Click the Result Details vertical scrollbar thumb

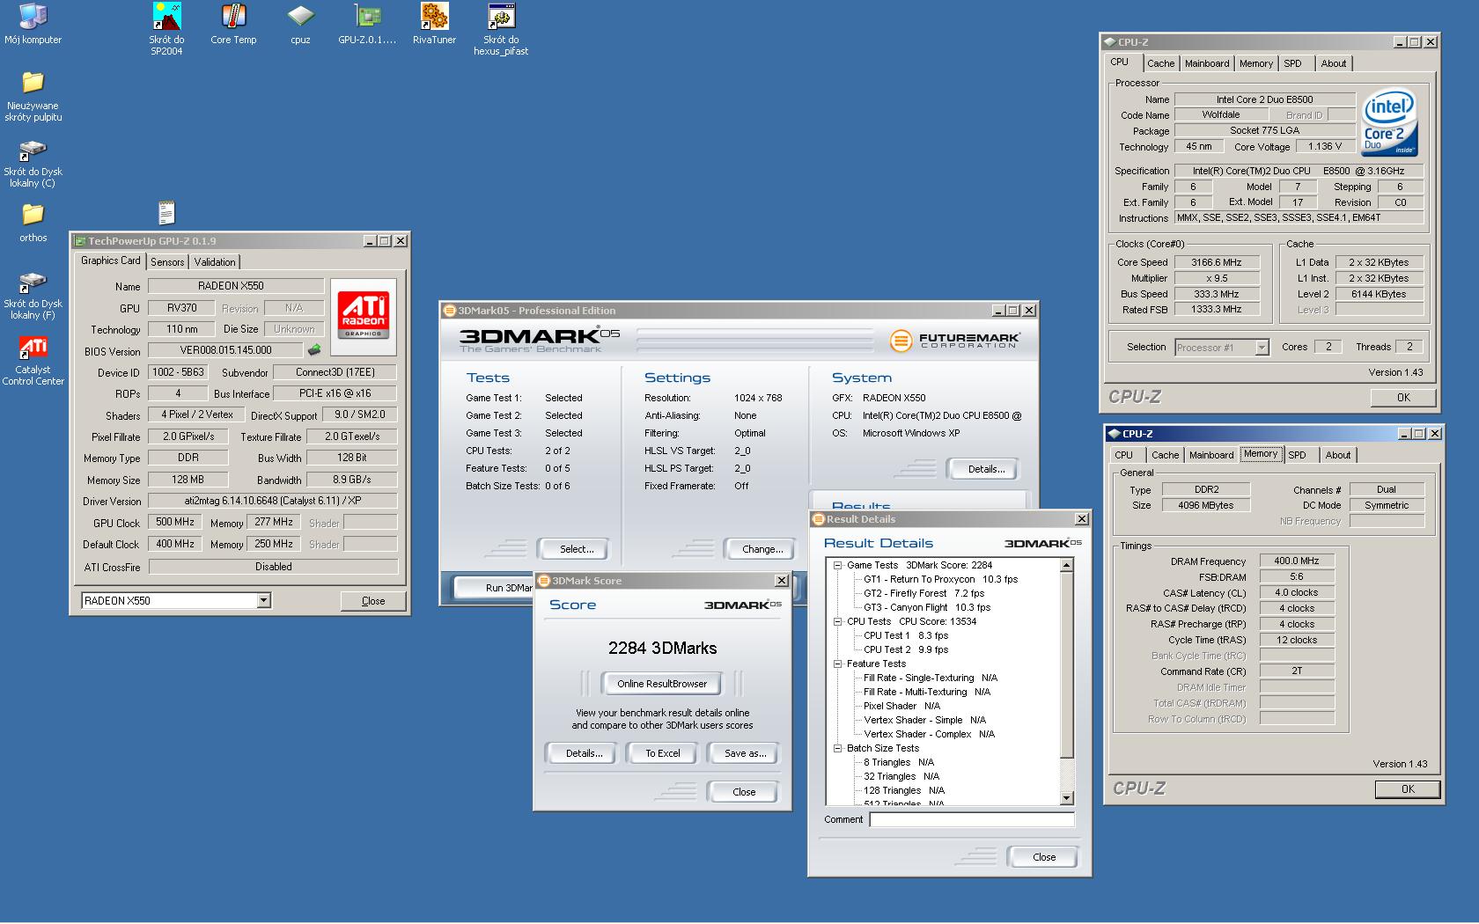1067,664
